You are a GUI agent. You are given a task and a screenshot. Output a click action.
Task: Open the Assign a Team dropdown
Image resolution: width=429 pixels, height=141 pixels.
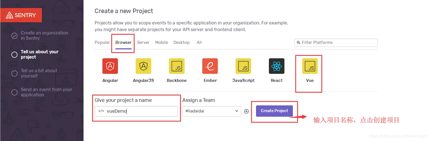(211, 111)
